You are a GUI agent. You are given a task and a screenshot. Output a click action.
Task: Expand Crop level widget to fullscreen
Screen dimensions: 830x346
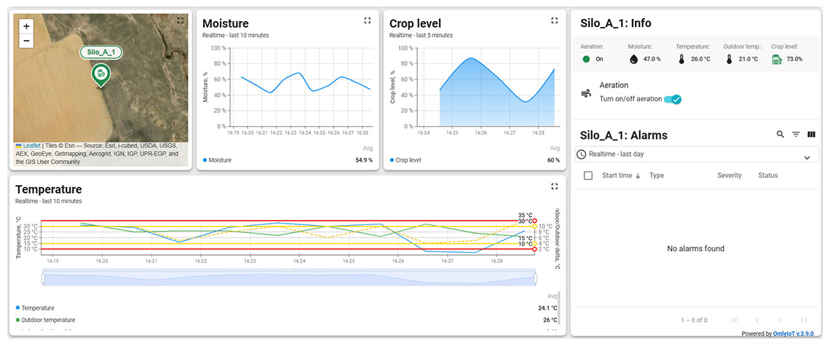pos(554,21)
